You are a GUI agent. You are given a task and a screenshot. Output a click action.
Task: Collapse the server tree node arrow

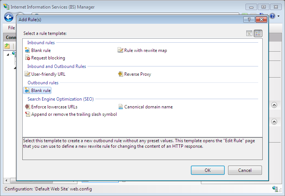(8, 55)
